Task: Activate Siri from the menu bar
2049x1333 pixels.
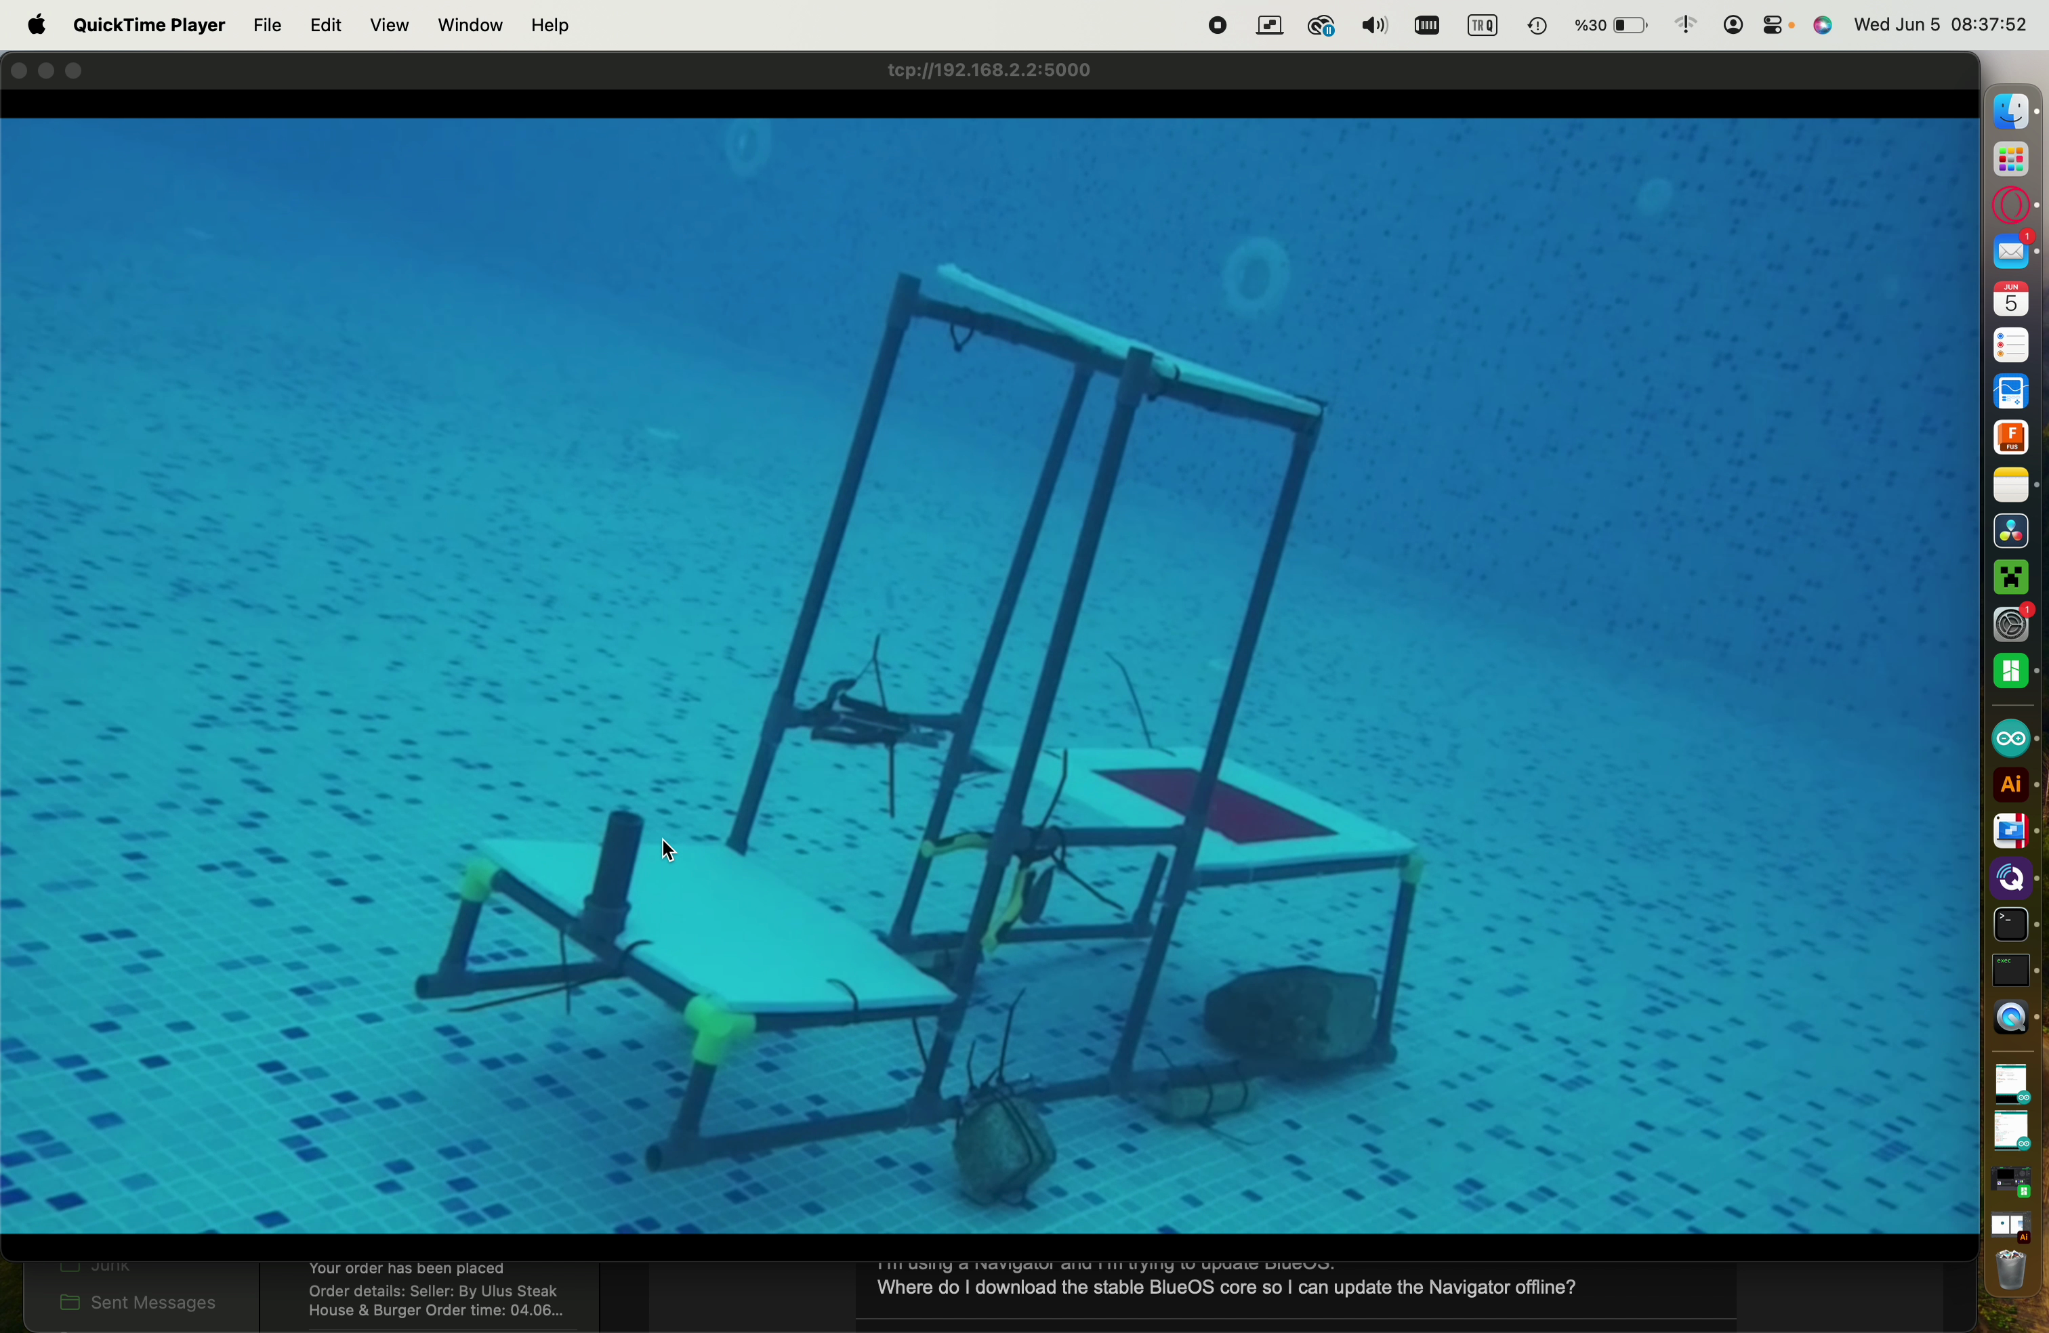Action: click(1823, 26)
